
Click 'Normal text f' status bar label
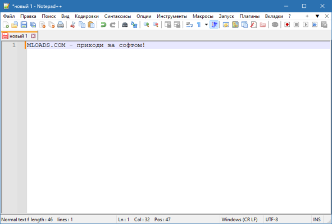[x=15, y=220]
